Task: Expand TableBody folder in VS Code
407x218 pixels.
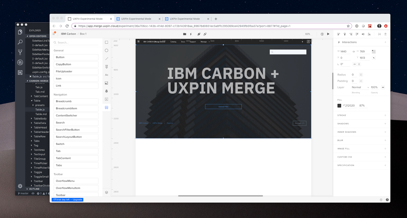Action: coord(32,119)
